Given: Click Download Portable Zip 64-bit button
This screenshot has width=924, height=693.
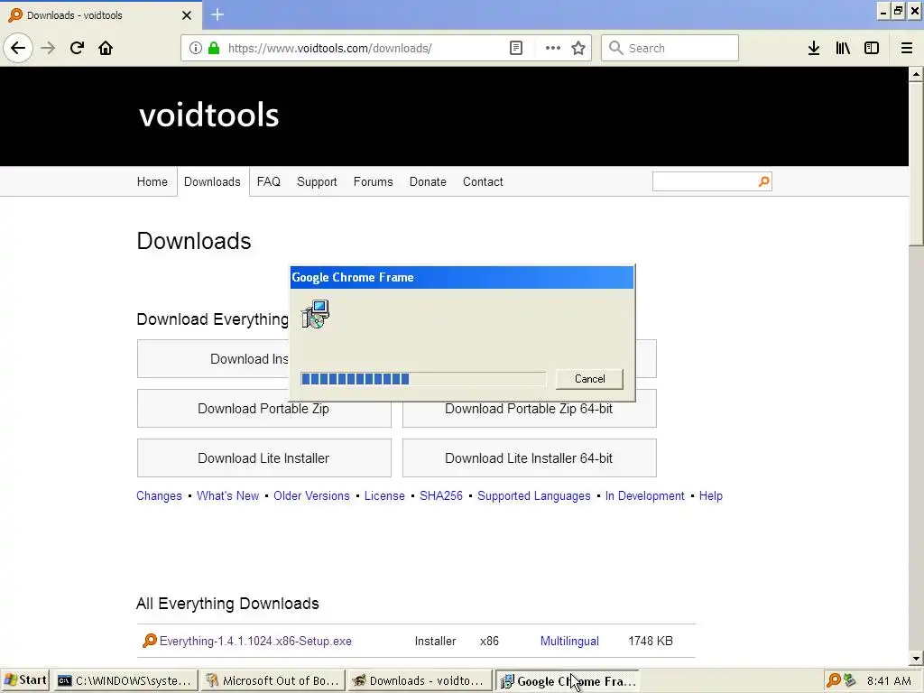Looking at the screenshot, I should click(x=529, y=410).
